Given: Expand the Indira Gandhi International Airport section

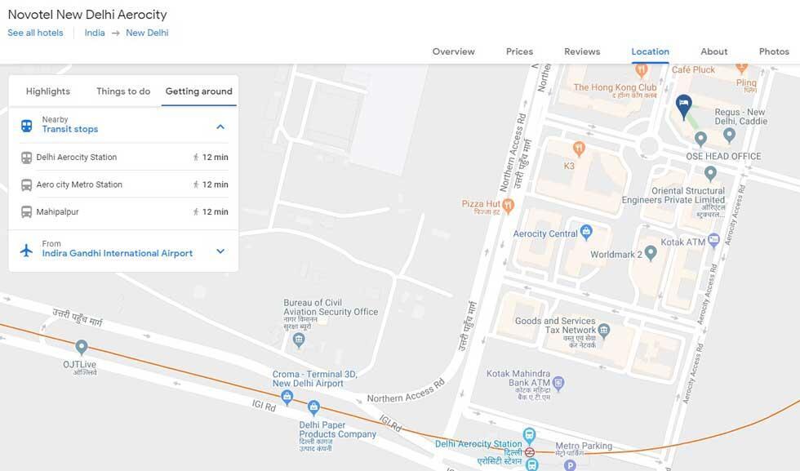Looking at the screenshot, I should click(x=220, y=251).
